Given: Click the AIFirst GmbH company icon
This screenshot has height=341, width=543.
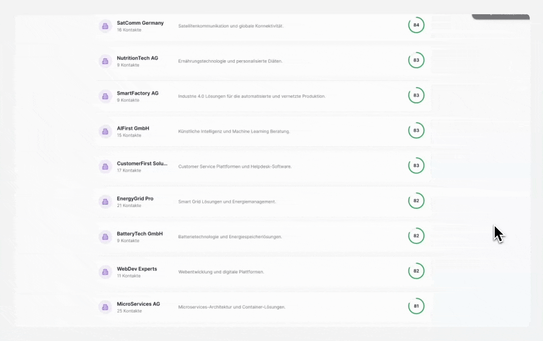Looking at the screenshot, I should coord(105,131).
